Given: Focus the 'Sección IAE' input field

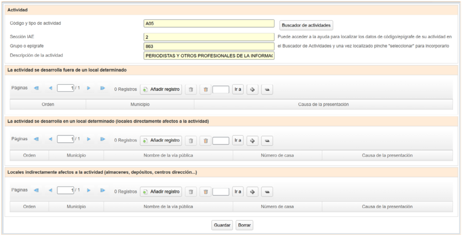Looking at the screenshot, I should point(209,37).
